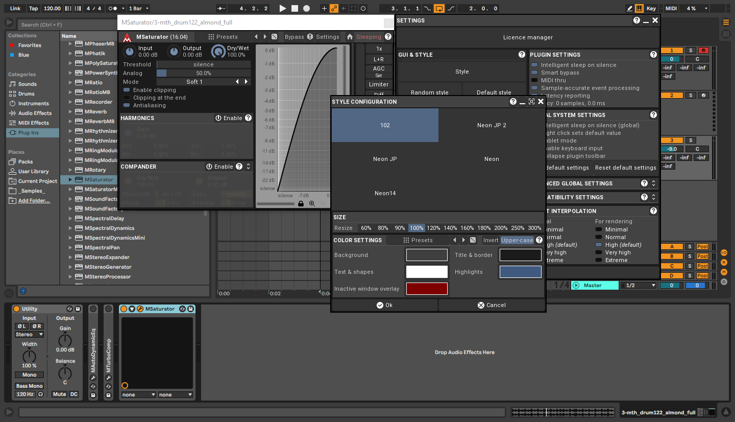Screen dimensions: 735x422
Task: Choose the Neon14 style
Action: [x=385, y=193]
